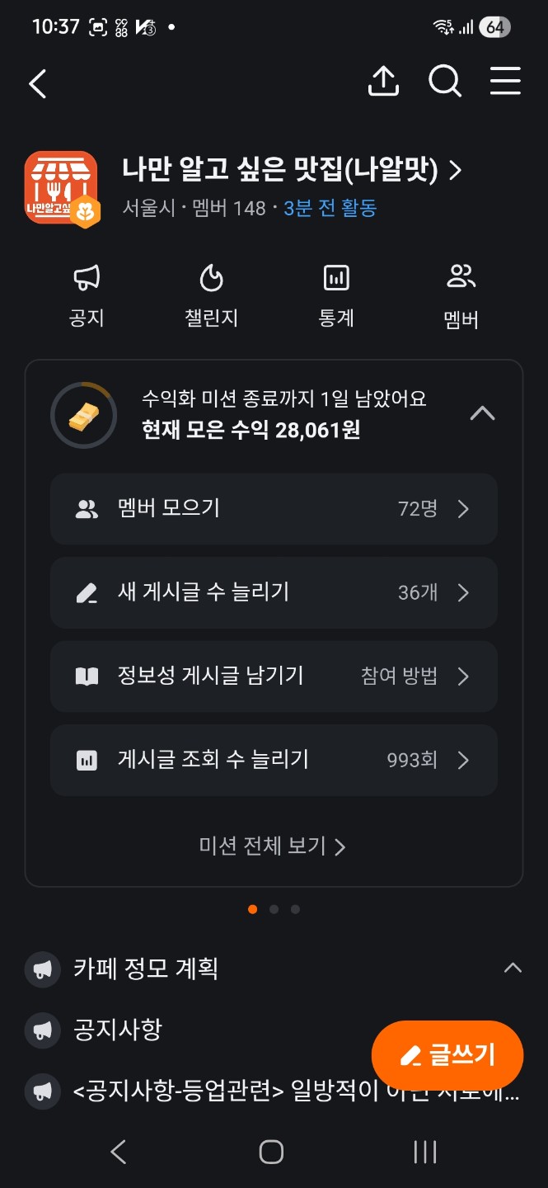The height and width of the screenshot is (1188, 548).
Task: Tap the back arrow at top
Action: click(x=38, y=83)
